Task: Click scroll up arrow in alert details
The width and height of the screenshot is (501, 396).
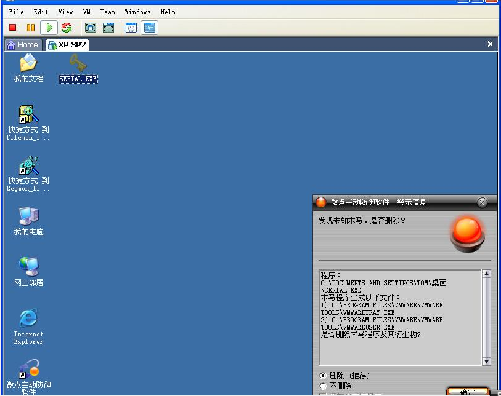Action: pos(486,274)
